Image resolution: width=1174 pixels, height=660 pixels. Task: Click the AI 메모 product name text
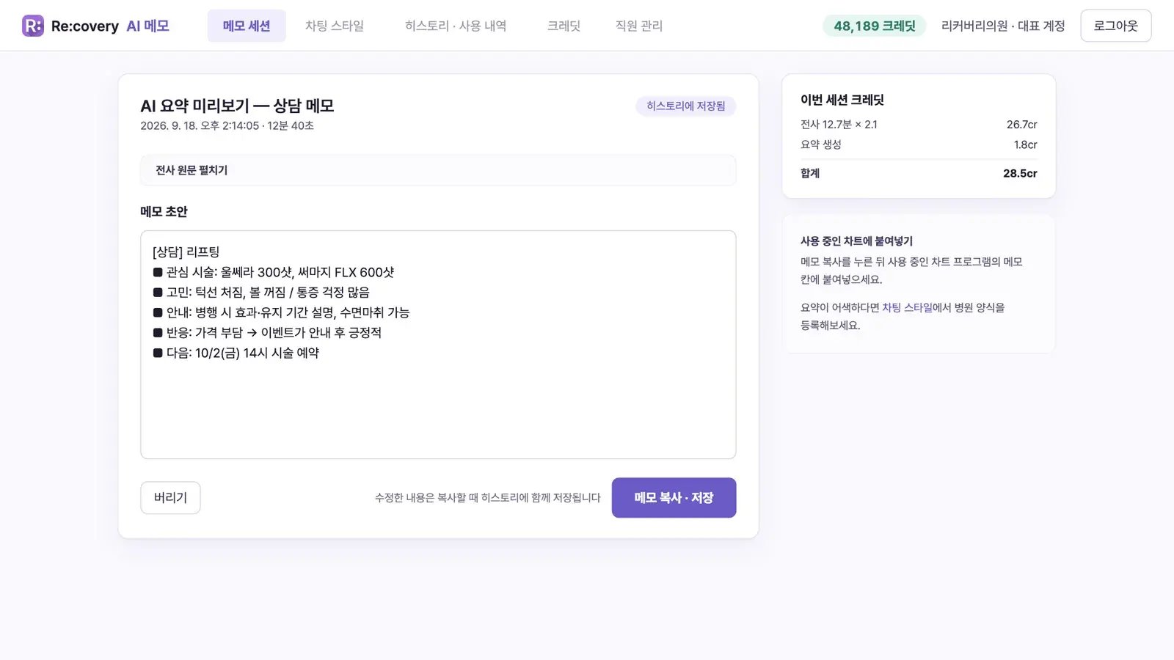[x=147, y=26]
